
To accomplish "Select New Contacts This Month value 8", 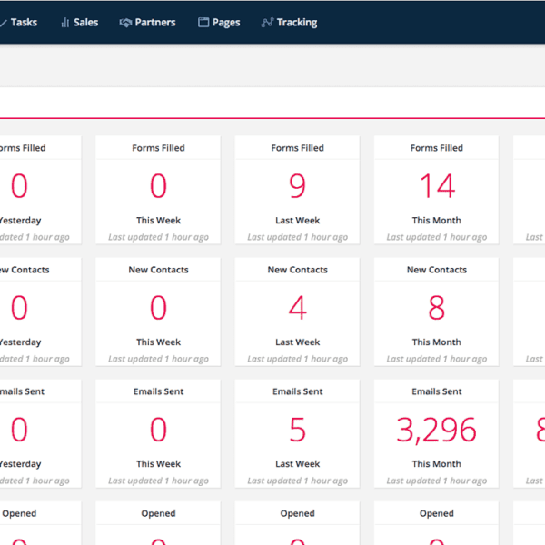I will [437, 308].
